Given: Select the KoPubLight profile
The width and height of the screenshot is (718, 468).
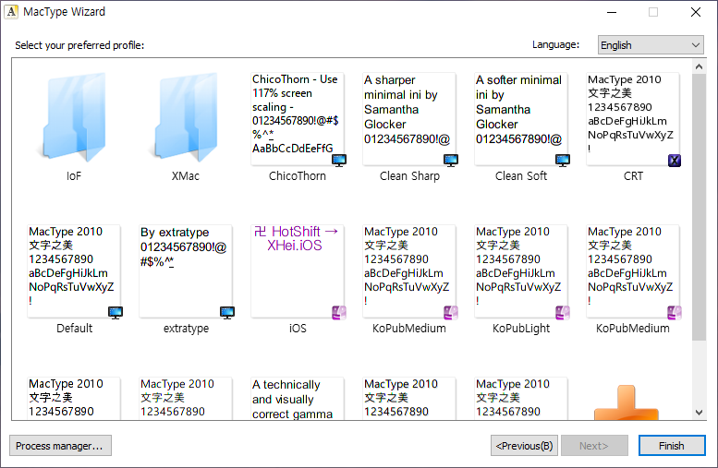Looking at the screenshot, I should (x=521, y=271).
